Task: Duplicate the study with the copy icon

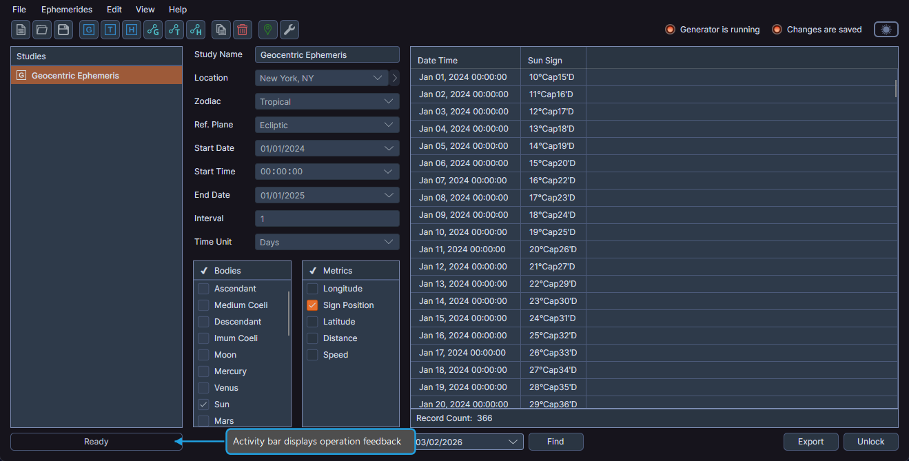Action: [x=221, y=30]
